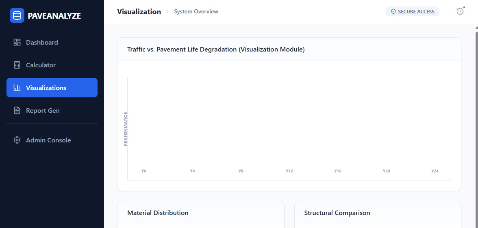
Task: Click the Material Distribution card heading
Action: [x=158, y=213]
